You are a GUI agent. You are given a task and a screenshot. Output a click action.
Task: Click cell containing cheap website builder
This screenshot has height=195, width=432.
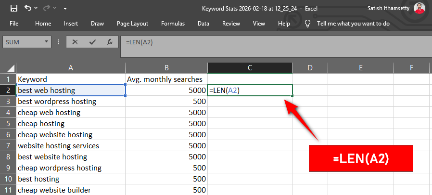(x=71, y=190)
